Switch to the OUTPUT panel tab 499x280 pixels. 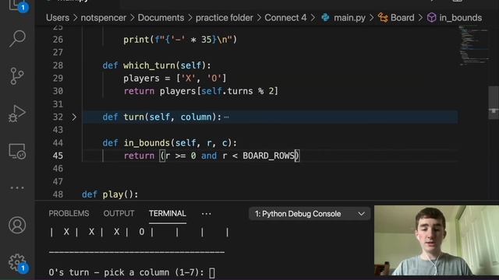click(119, 213)
